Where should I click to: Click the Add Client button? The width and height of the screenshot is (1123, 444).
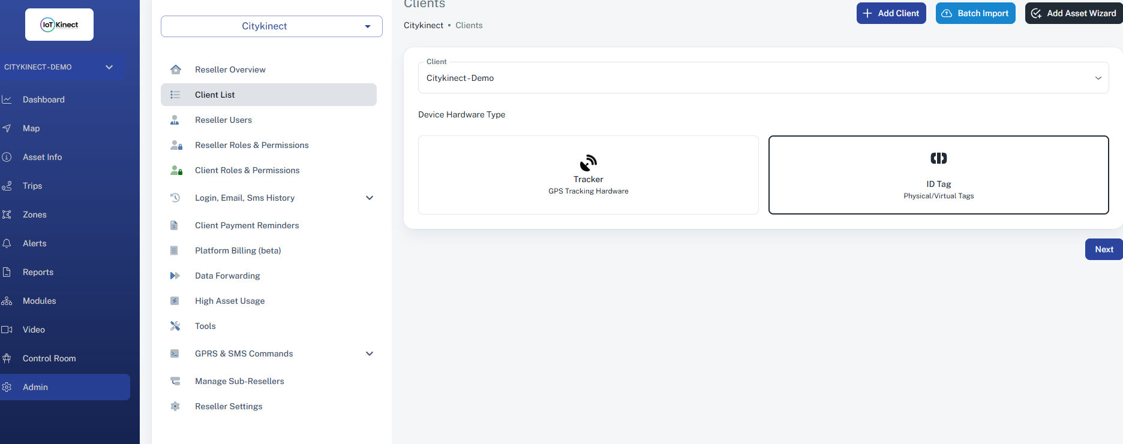891,13
